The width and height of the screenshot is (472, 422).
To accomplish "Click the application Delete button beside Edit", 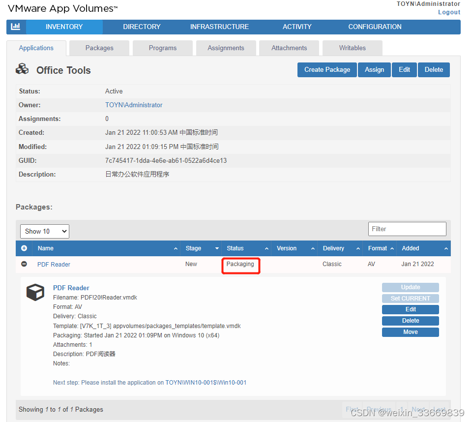I will 434,70.
